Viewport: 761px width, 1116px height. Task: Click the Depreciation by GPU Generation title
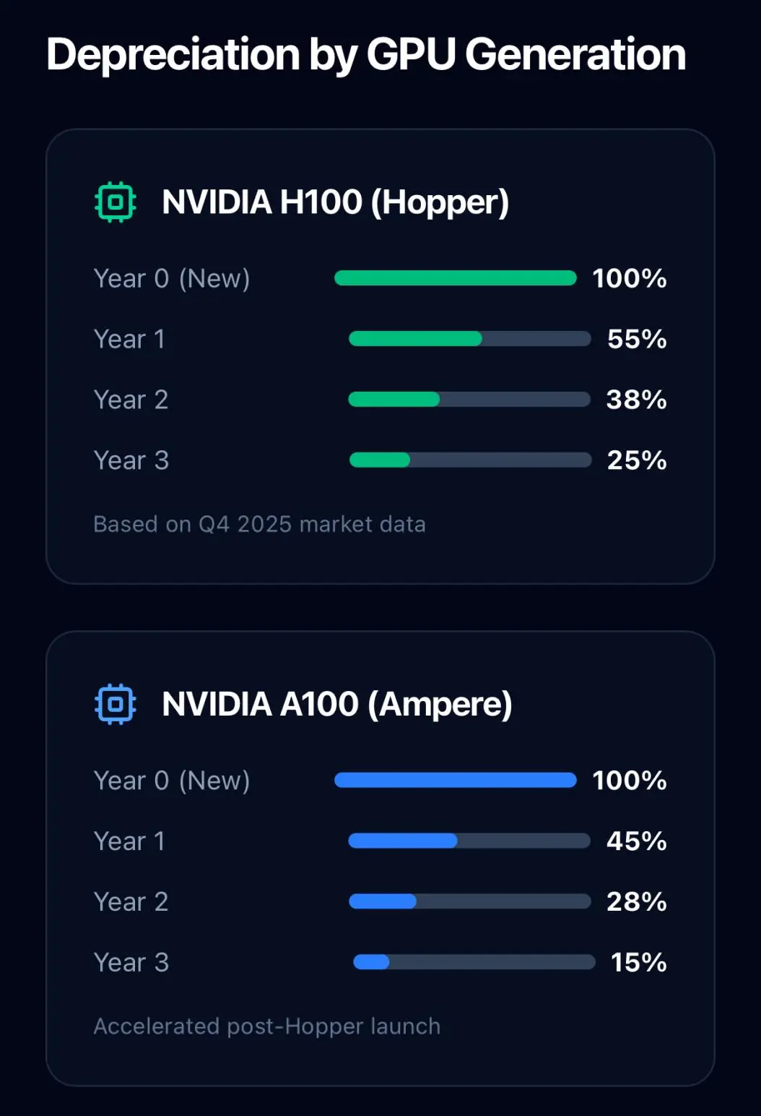click(x=366, y=55)
